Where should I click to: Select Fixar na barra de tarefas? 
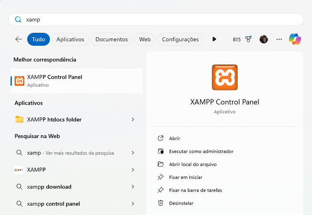tap(196, 190)
